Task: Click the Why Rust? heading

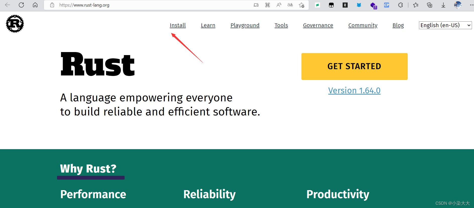Action: click(x=88, y=169)
